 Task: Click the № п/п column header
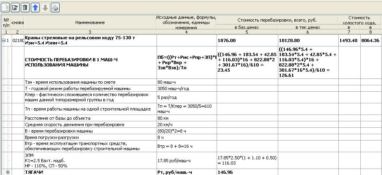pos(6,22)
